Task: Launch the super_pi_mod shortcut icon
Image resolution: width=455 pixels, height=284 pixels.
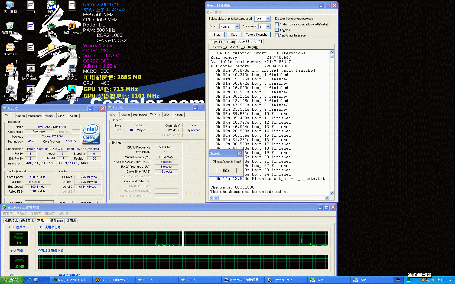Action: (51, 9)
